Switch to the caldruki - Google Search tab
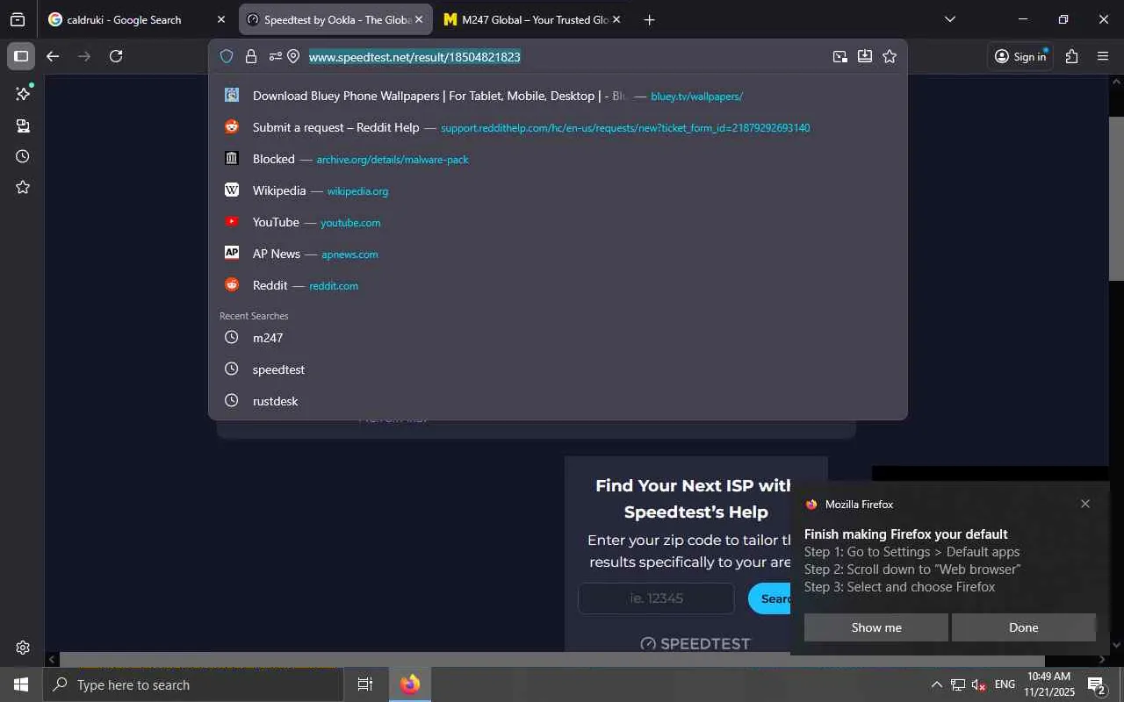Screen dimensions: 1124x702 [x=125, y=19]
